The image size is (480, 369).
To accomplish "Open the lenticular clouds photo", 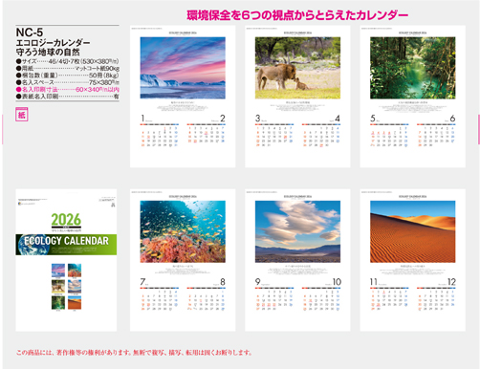I will tap(297, 231).
